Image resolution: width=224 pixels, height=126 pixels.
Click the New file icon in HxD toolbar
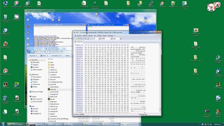tap(76, 39)
